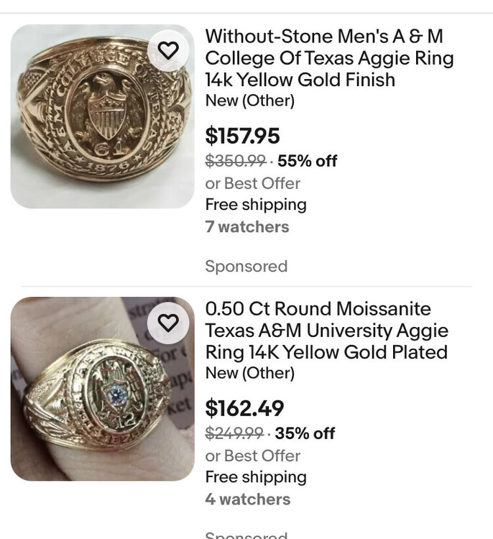
Task: Click "Free shipping" above the 4 watchers text
Action: coord(256,477)
